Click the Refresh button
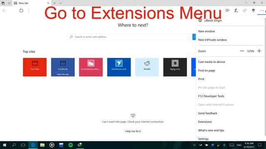This screenshot has width=266, height=149. click(21, 10)
